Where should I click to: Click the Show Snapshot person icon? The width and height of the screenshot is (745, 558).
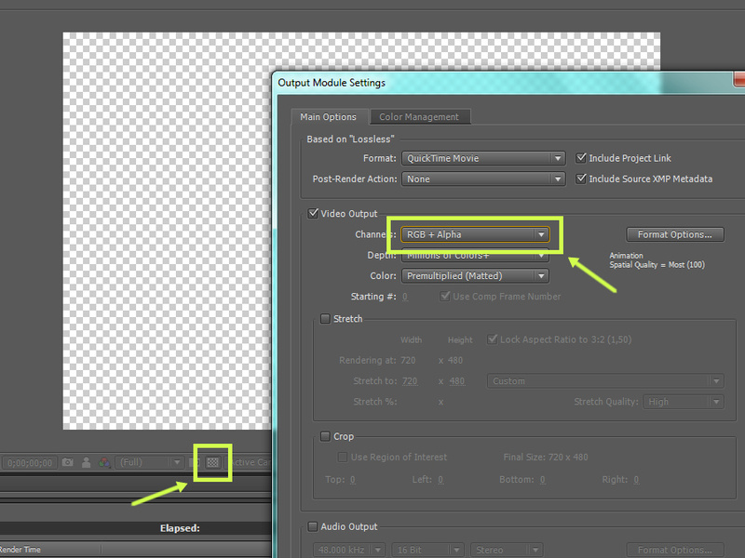coord(86,462)
